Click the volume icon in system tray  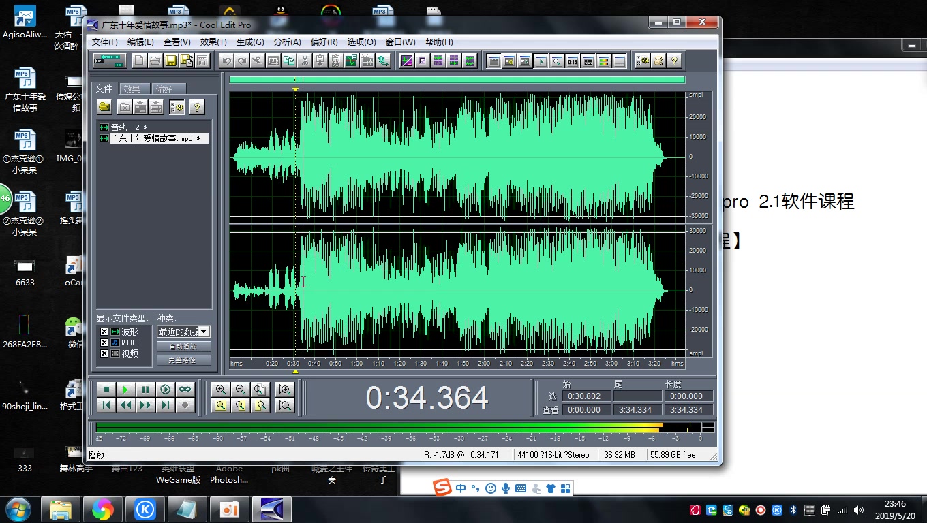click(858, 510)
